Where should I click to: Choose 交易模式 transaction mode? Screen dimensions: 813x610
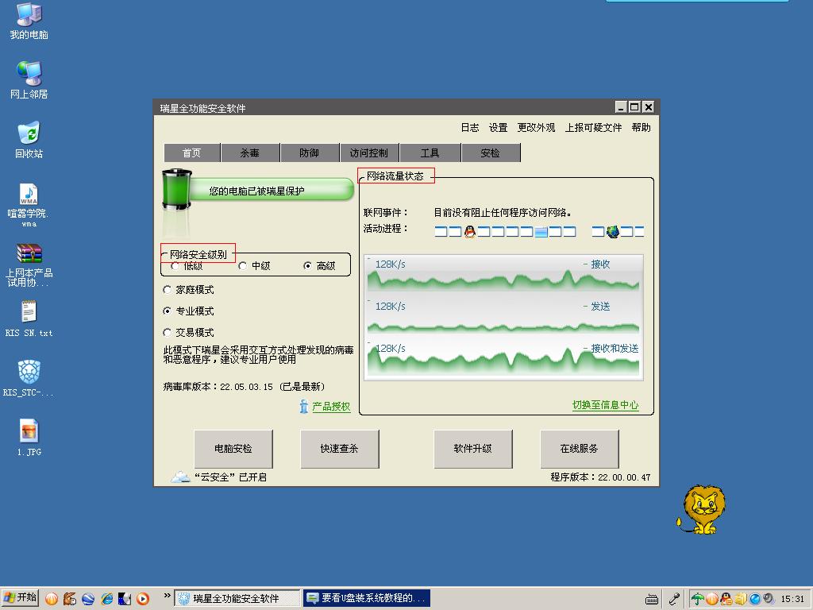click(x=188, y=332)
